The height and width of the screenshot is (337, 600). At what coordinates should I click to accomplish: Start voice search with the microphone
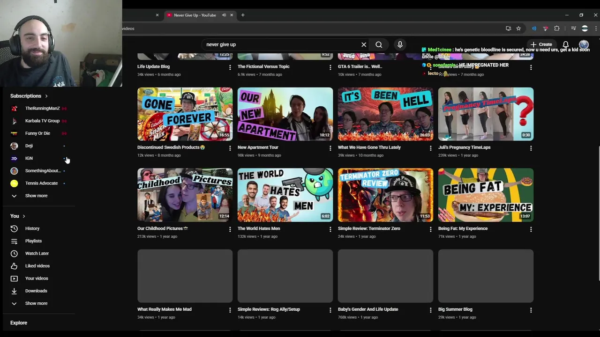400,44
